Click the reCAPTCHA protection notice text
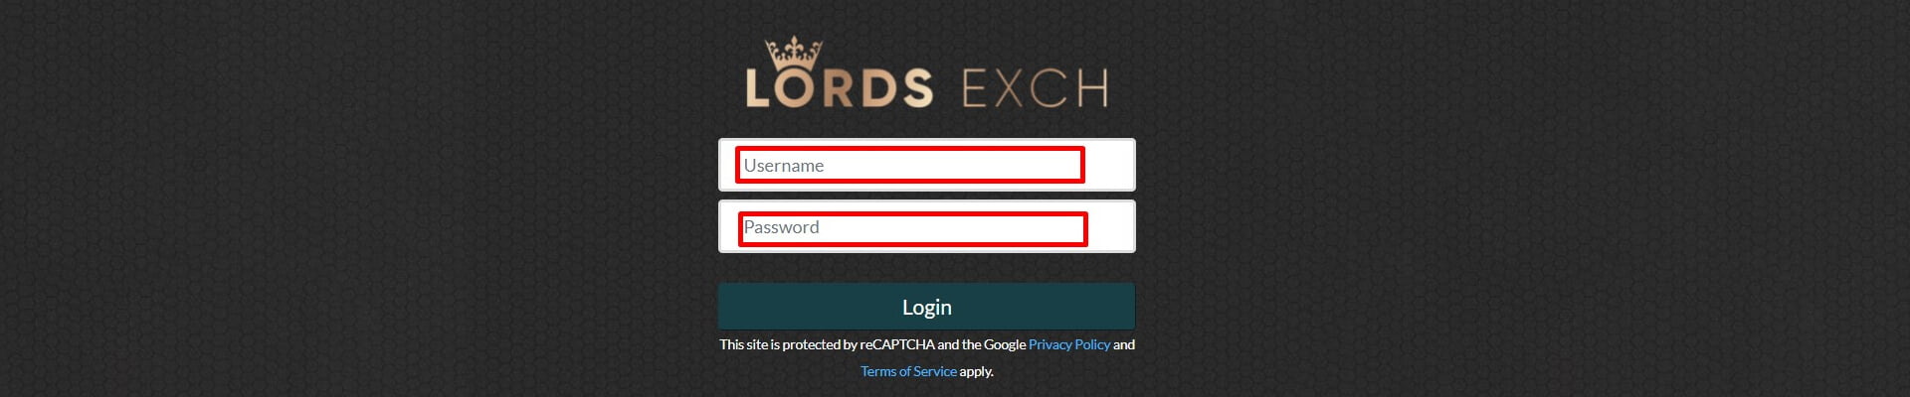 pos(926,357)
